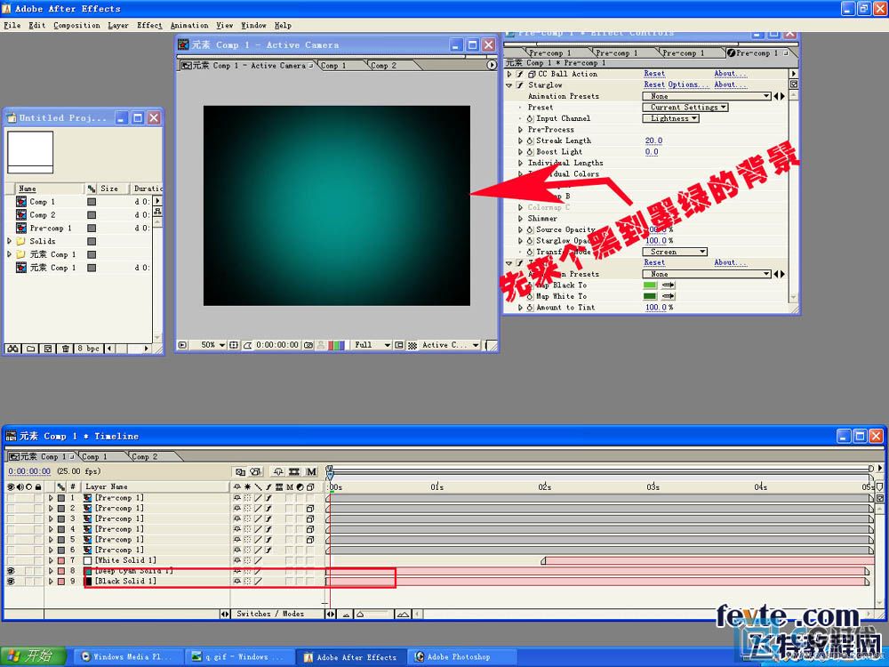This screenshot has height=667, width=889.
Task: Toggle effects switch on layer 6
Action: (x=268, y=550)
